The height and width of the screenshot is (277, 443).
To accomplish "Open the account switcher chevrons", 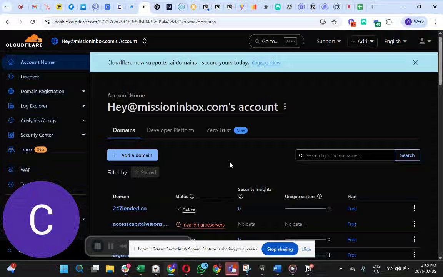I will pyautogui.click(x=144, y=41).
